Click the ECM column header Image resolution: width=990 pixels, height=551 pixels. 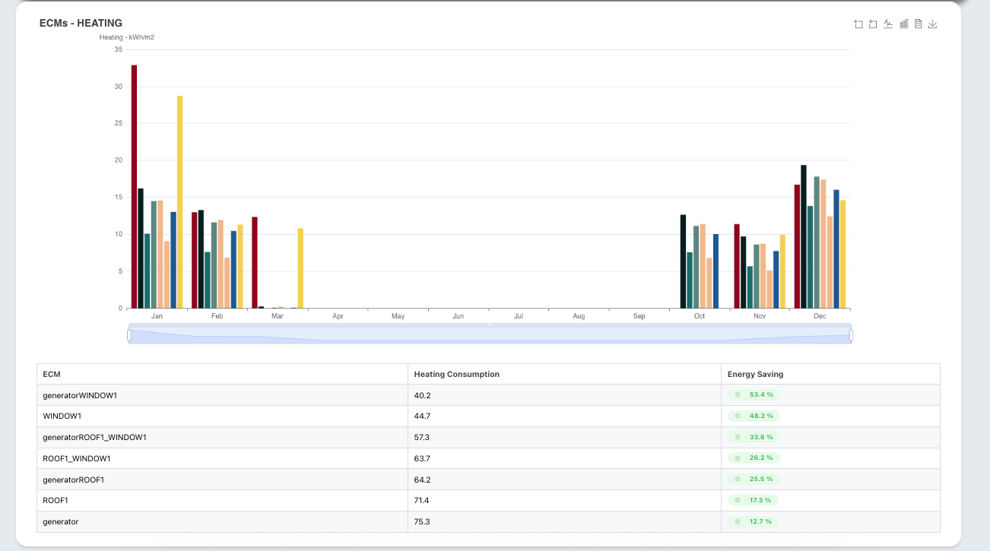[52, 375]
